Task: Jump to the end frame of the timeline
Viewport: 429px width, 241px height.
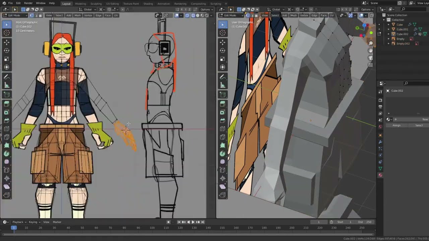Action: [x=203, y=222]
